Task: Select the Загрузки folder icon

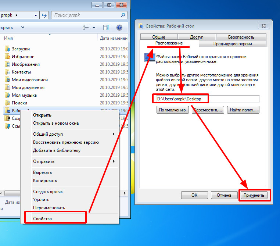Action: 7,49
